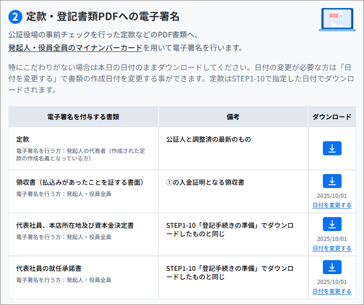364x305 pixels.
Task: Click the 備考 column header
Action: click(233, 117)
